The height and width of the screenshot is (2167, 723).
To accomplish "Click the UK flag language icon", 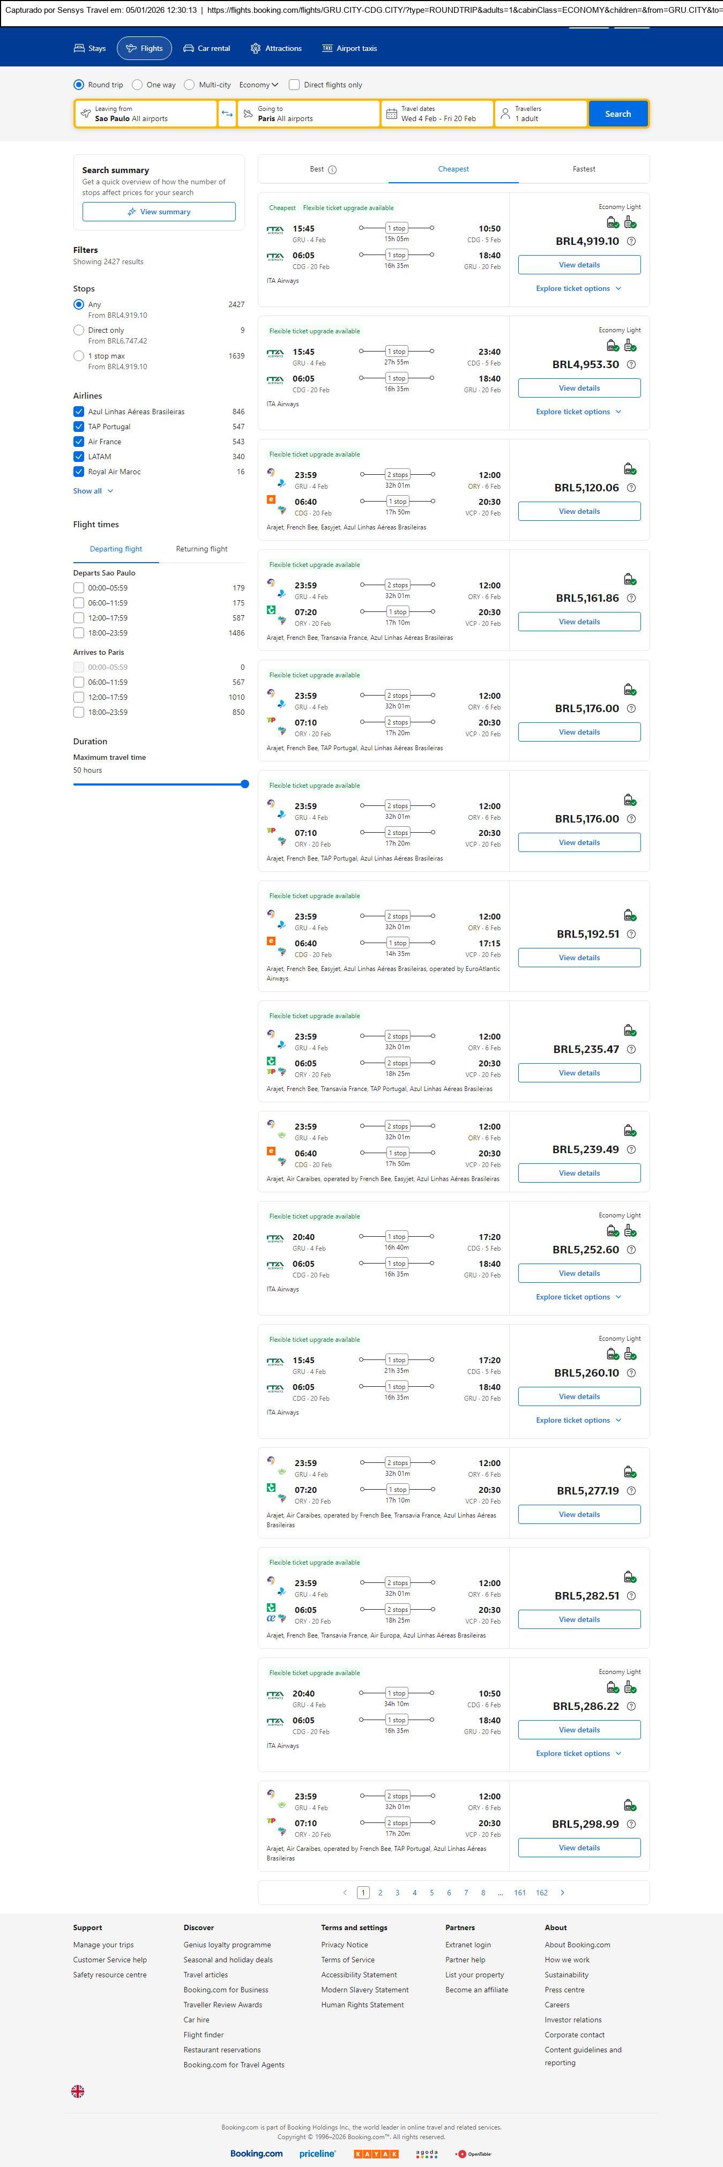I will [x=77, y=2091].
